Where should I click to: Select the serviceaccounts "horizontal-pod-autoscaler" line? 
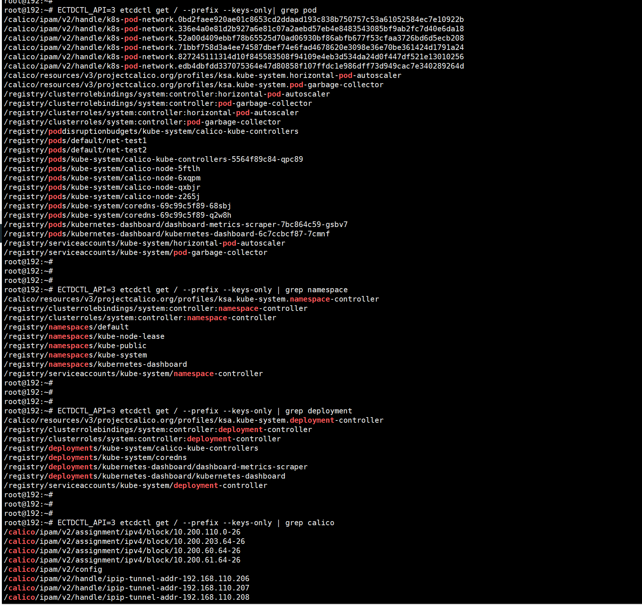[144, 243]
